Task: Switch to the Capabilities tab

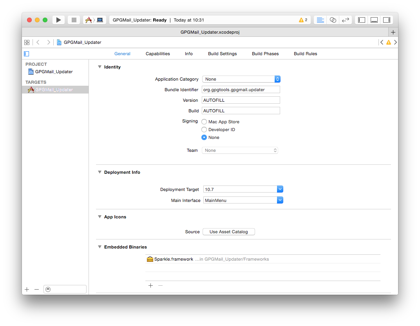Action: [x=158, y=54]
